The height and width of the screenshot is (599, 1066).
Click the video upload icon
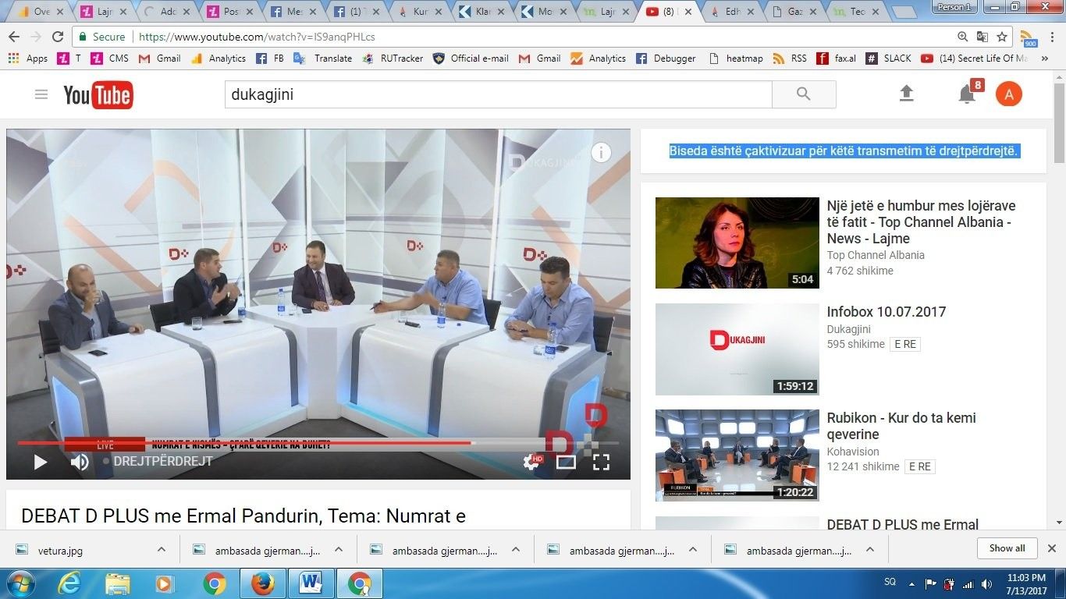[906, 92]
